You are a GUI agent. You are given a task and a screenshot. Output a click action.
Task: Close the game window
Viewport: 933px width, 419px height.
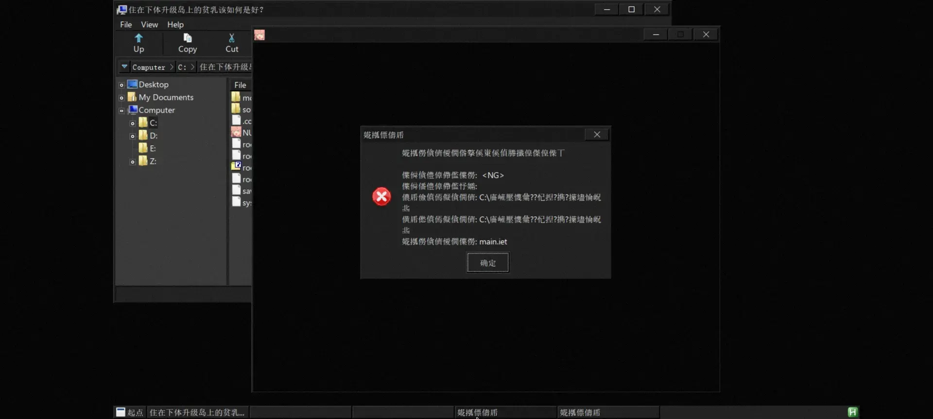(706, 34)
